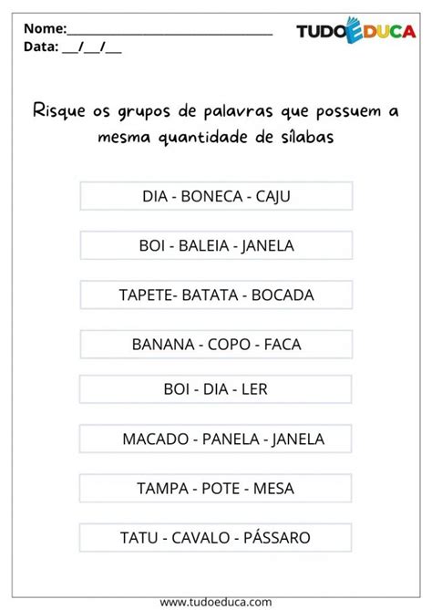
Task: Select the DIA - BONECA - CAJU box
Action: click(216, 196)
